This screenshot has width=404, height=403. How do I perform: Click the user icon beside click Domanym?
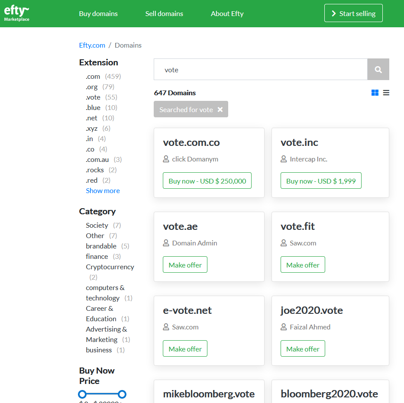(x=166, y=159)
